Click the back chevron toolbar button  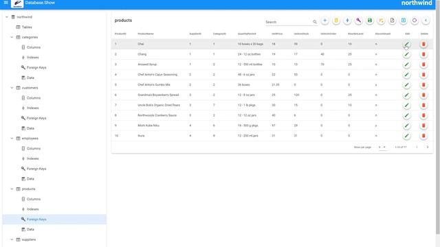pos(426,21)
